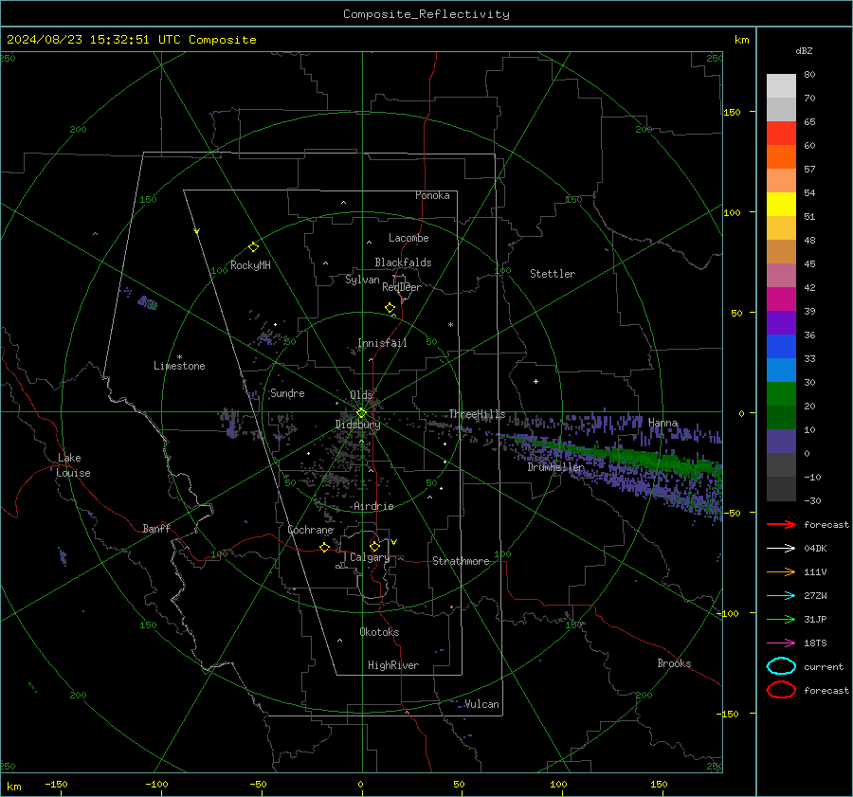
Task: Select the red swatch between 65 and 60
Action: [x=781, y=134]
